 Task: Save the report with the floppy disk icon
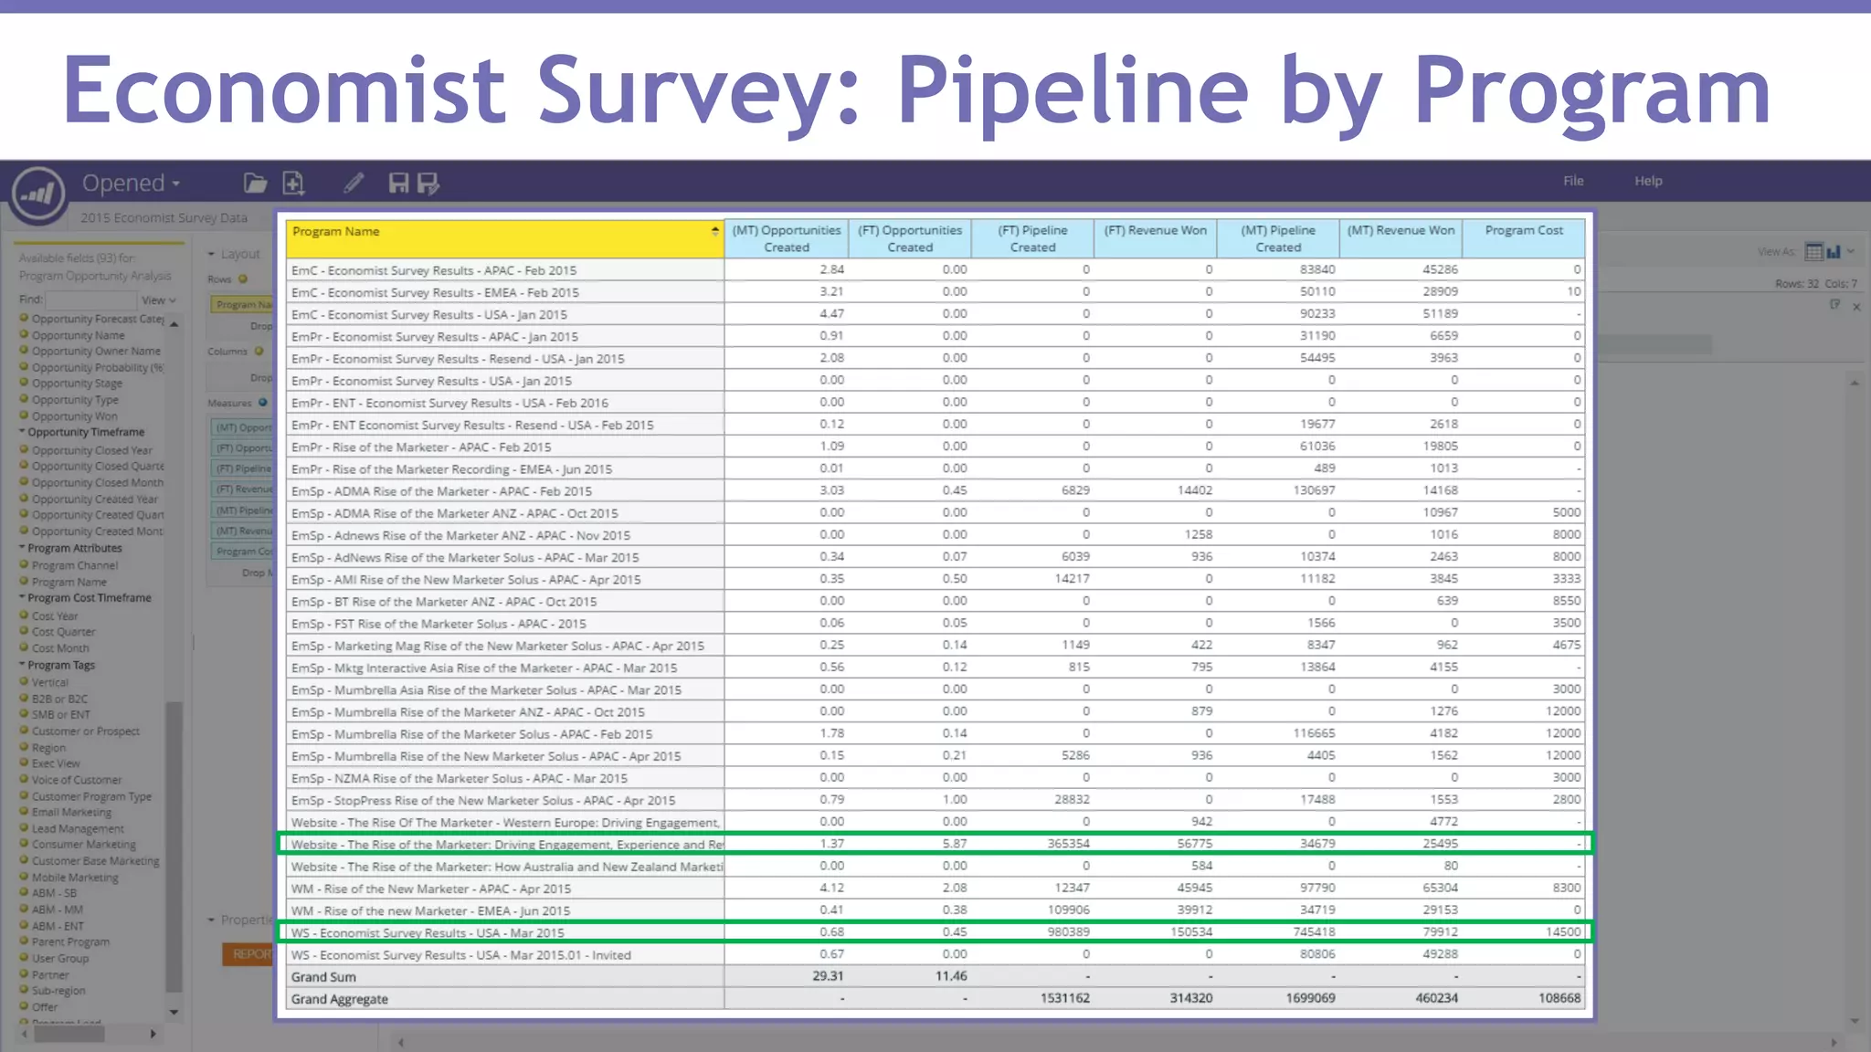pyautogui.click(x=398, y=184)
